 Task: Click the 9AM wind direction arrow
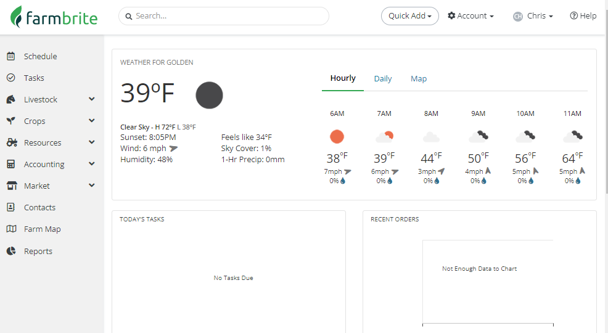[x=488, y=171]
